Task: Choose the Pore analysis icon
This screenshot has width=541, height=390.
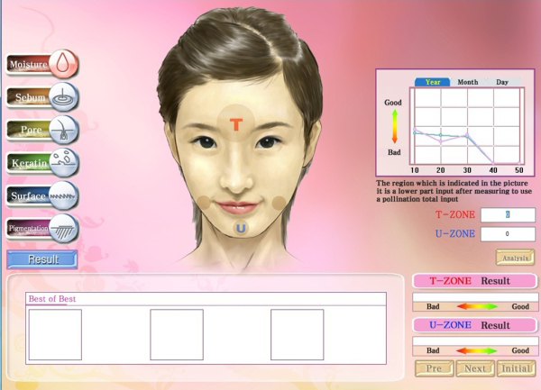Action: coord(64,130)
